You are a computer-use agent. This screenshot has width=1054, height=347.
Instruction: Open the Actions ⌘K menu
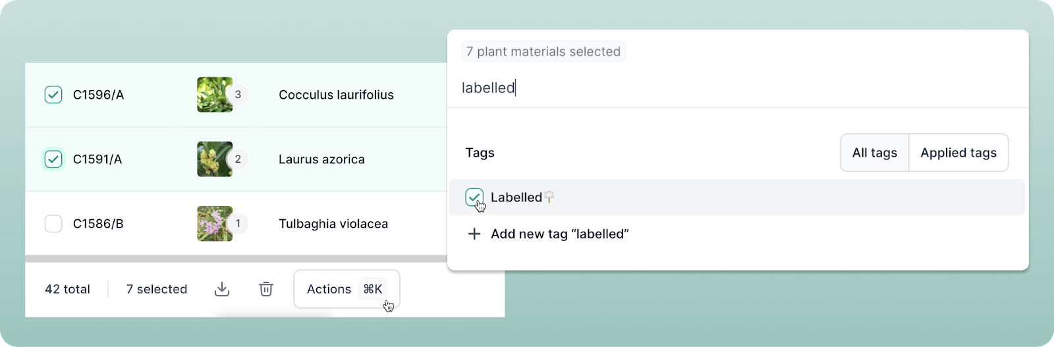(x=346, y=289)
